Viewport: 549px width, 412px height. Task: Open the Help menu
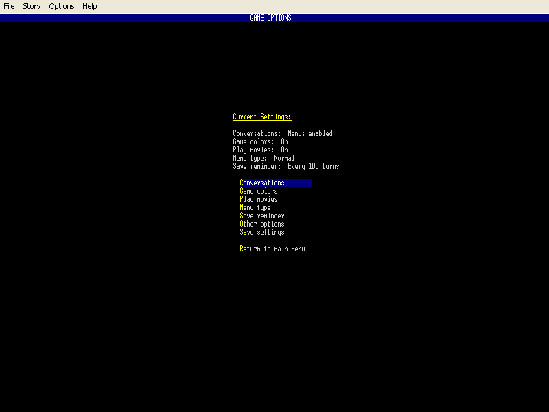click(x=90, y=6)
